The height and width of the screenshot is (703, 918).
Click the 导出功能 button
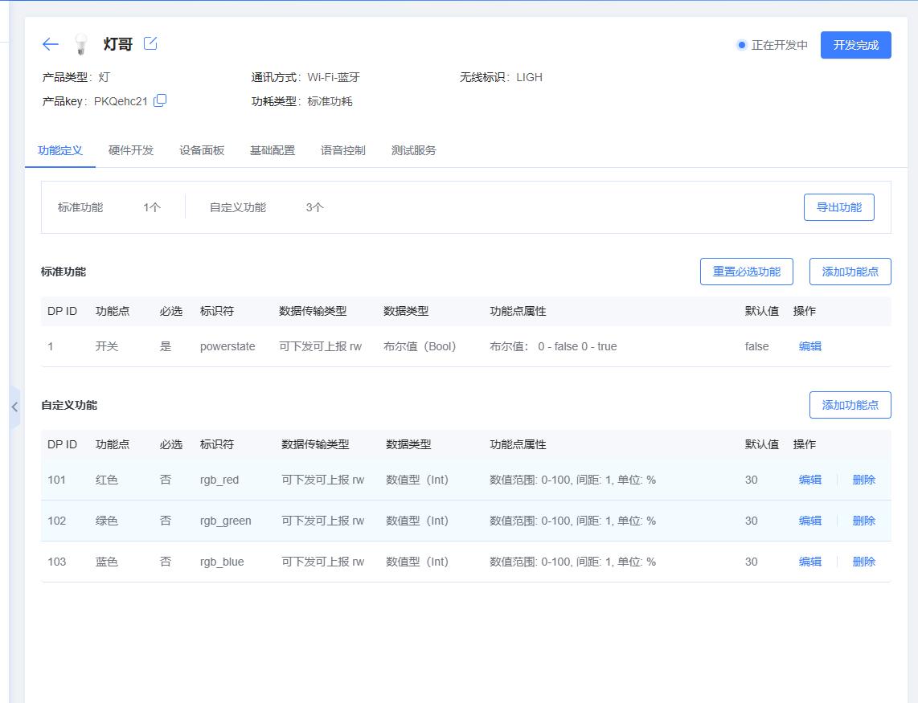click(x=839, y=207)
